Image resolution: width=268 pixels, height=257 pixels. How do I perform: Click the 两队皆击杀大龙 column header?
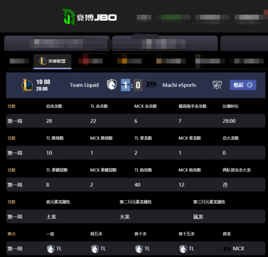click(x=236, y=170)
